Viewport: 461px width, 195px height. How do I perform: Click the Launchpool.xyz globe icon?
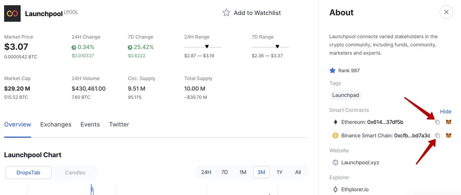(x=335, y=162)
